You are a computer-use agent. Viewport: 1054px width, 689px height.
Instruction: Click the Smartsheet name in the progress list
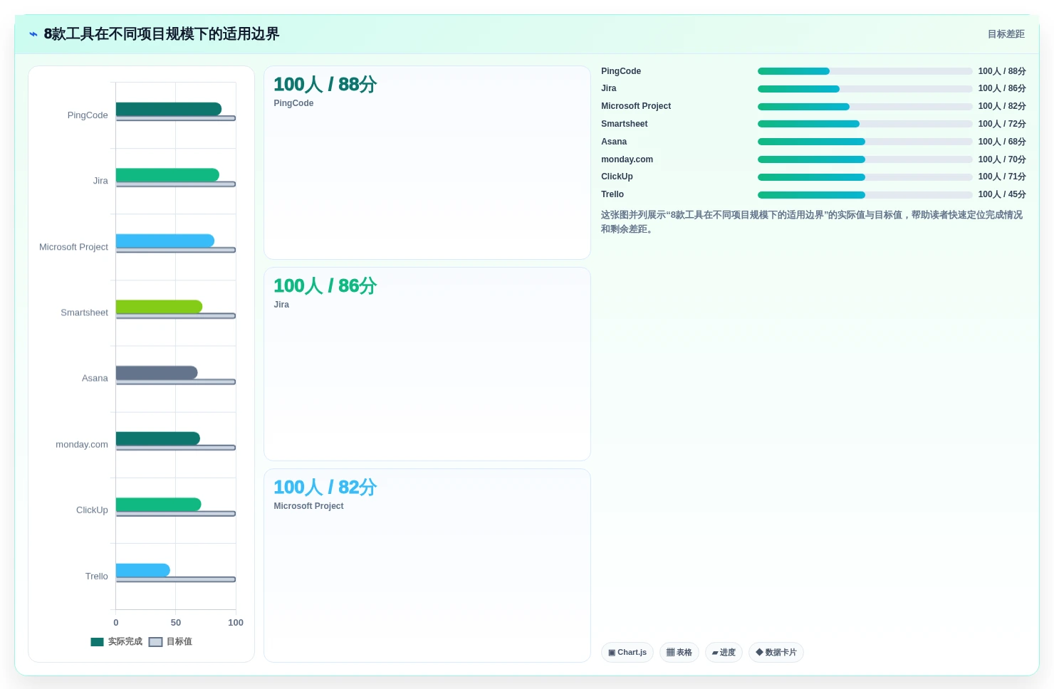pyautogui.click(x=625, y=124)
